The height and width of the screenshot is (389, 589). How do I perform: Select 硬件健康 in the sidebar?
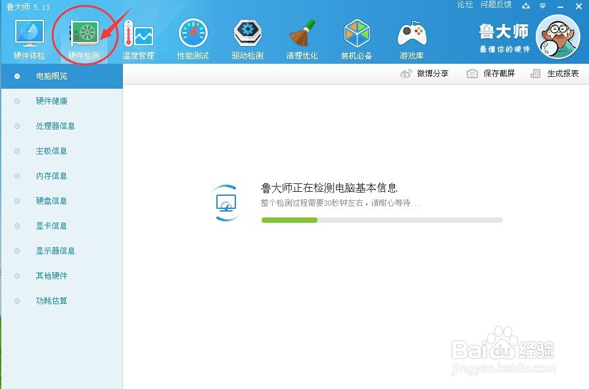[x=51, y=101]
